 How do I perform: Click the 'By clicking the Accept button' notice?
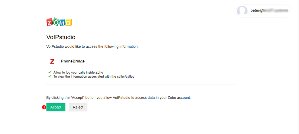click(x=118, y=98)
